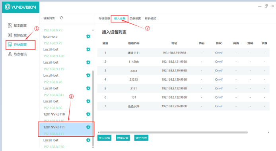Switch to 存储信息 tab

(104, 18)
